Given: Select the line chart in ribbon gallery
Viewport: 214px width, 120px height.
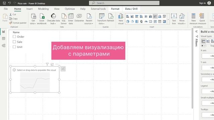Looking at the screenshot, I should click(x=155, y=16).
